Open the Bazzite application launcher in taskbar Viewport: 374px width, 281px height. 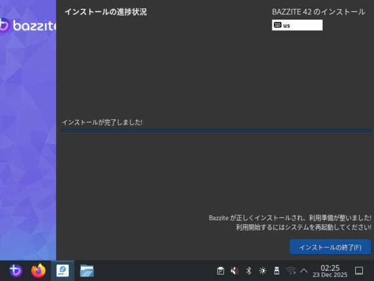16,270
